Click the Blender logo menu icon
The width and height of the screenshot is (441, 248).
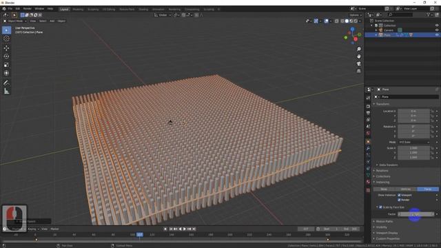tap(4, 9)
